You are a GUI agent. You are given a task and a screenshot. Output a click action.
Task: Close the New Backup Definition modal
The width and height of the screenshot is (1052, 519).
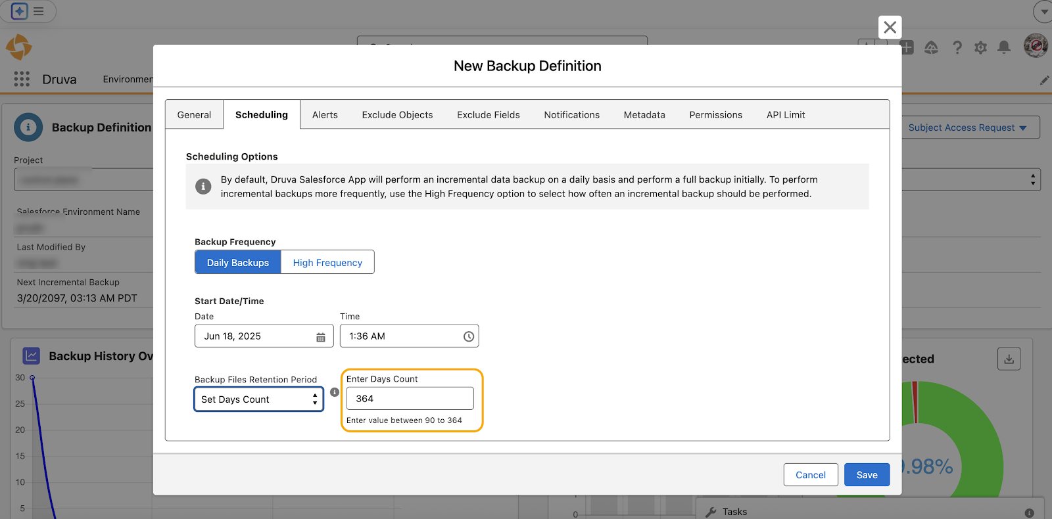(x=890, y=28)
